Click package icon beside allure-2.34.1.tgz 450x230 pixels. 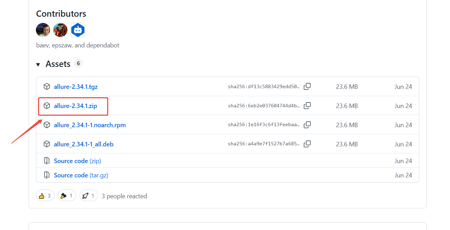pyautogui.click(x=47, y=87)
